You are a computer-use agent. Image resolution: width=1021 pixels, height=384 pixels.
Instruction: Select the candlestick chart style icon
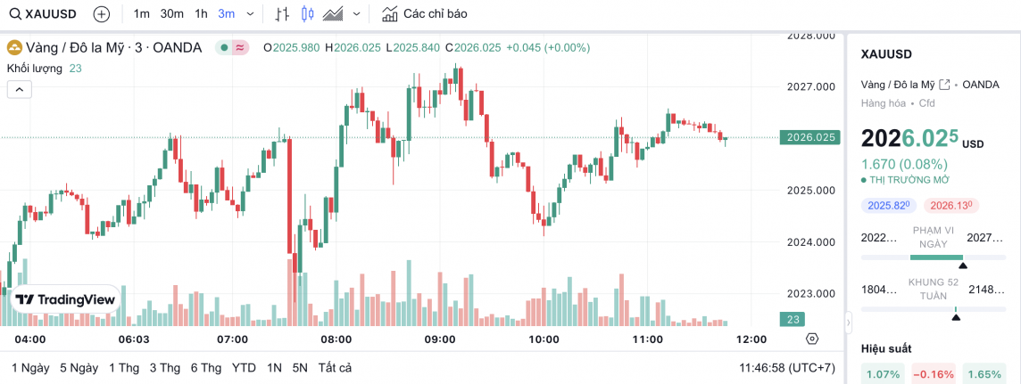tap(308, 14)
